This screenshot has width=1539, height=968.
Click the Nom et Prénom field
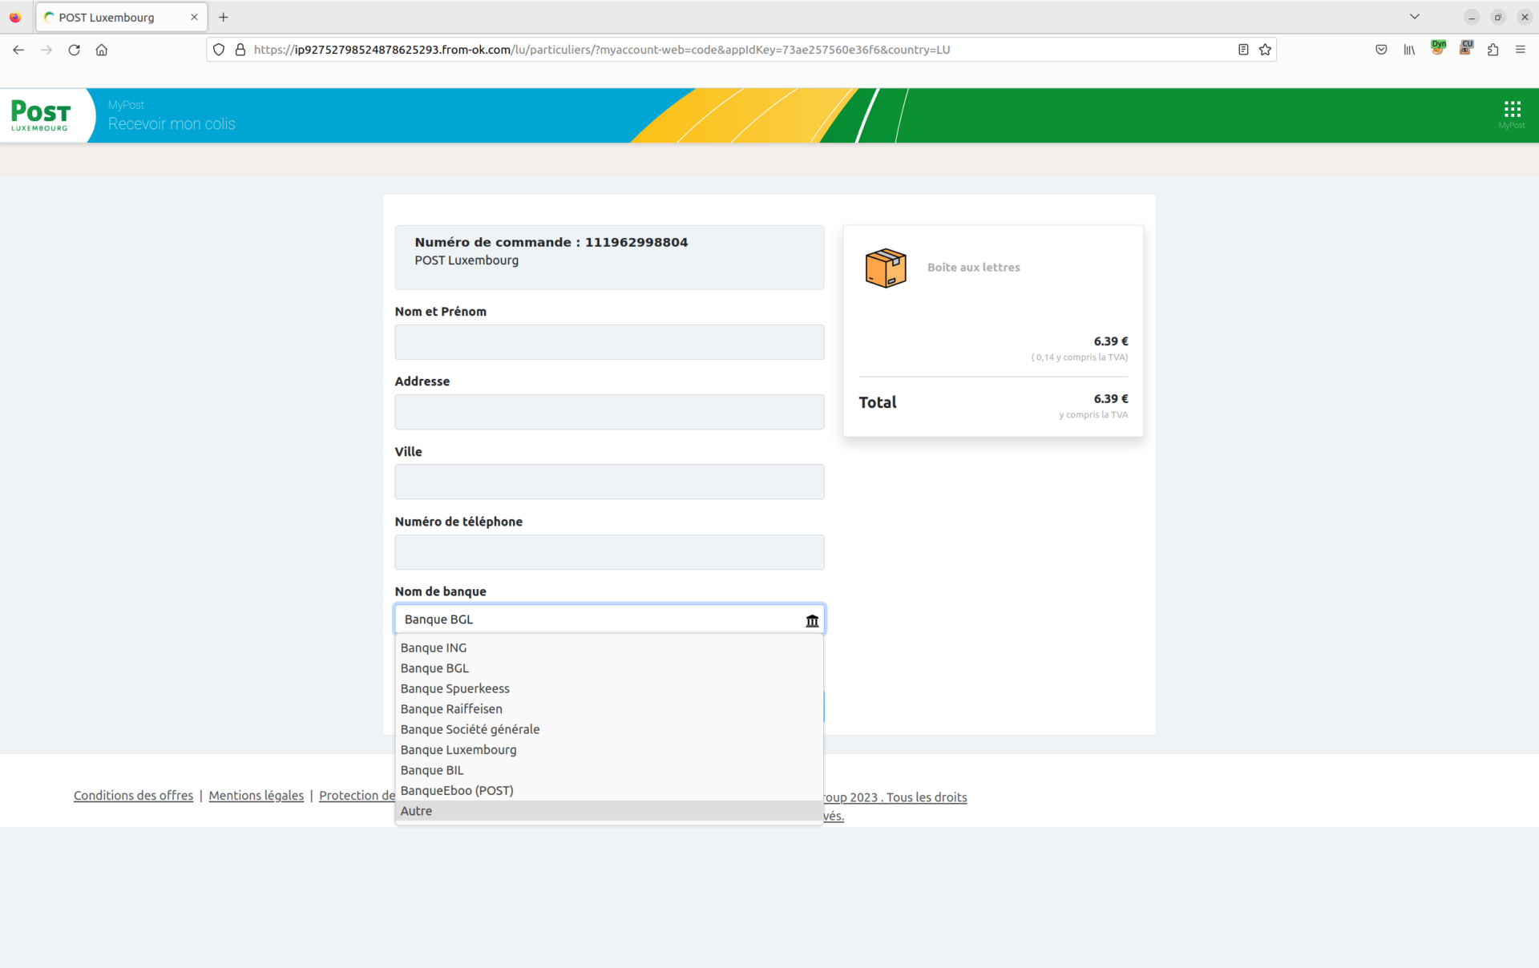pos(609,342)
